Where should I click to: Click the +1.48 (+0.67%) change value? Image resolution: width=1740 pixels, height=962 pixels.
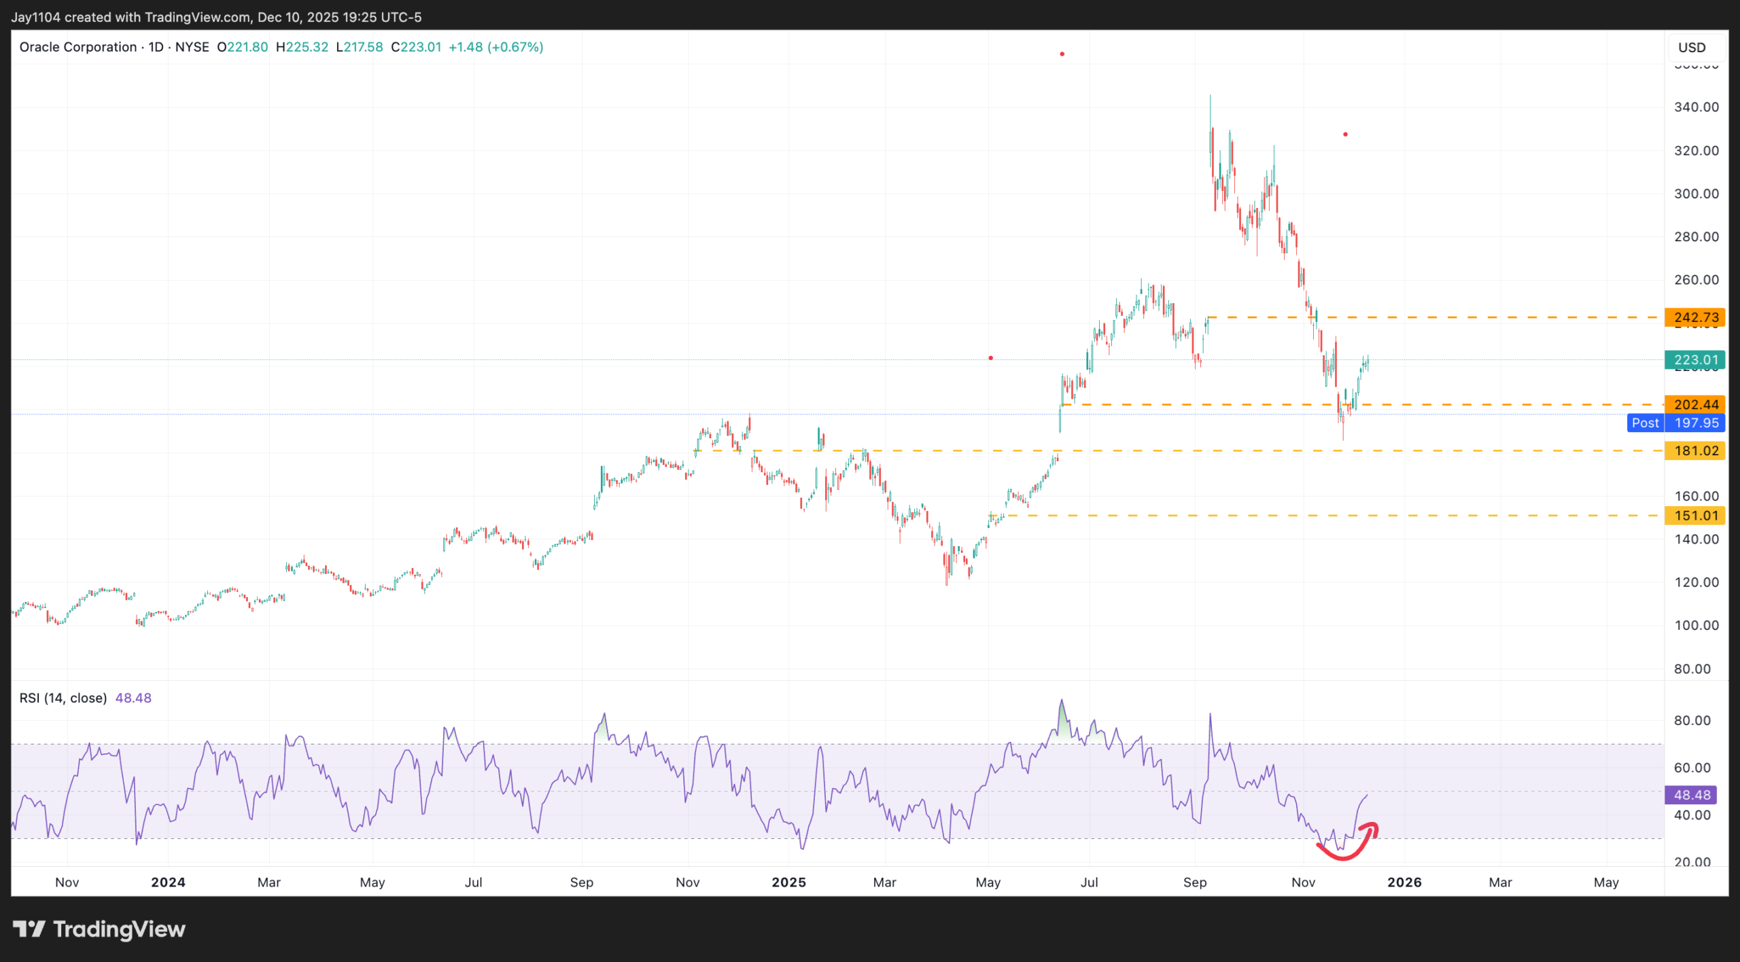495,47
